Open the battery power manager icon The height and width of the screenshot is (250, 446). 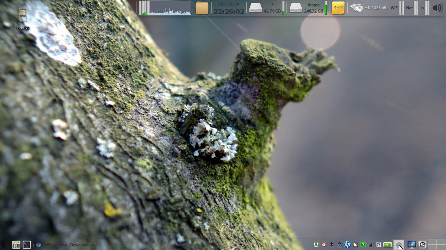tap(388, 245)
